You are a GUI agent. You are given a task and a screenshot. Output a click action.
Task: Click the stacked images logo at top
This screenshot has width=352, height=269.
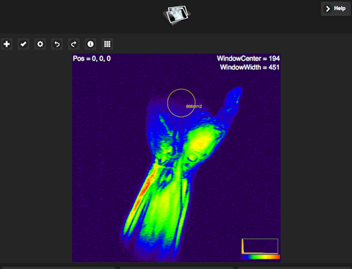pos(177,15)
